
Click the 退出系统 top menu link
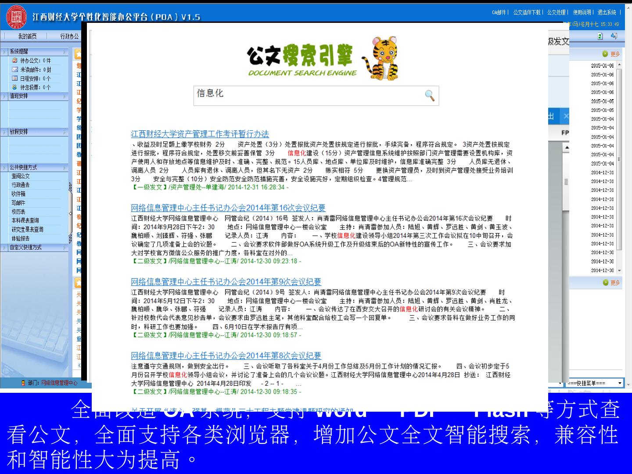pos(607,12)
